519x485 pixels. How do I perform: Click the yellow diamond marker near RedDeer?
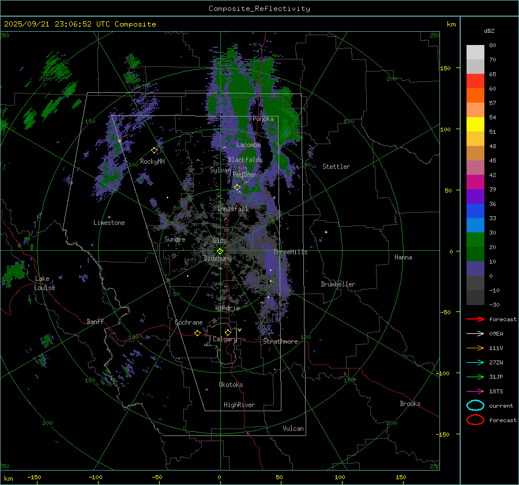tap(237, 187)
